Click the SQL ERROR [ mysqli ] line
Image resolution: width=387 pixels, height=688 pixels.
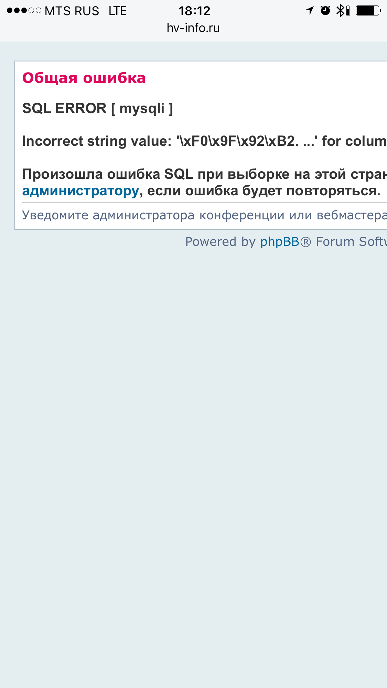[x=98, y=109]
